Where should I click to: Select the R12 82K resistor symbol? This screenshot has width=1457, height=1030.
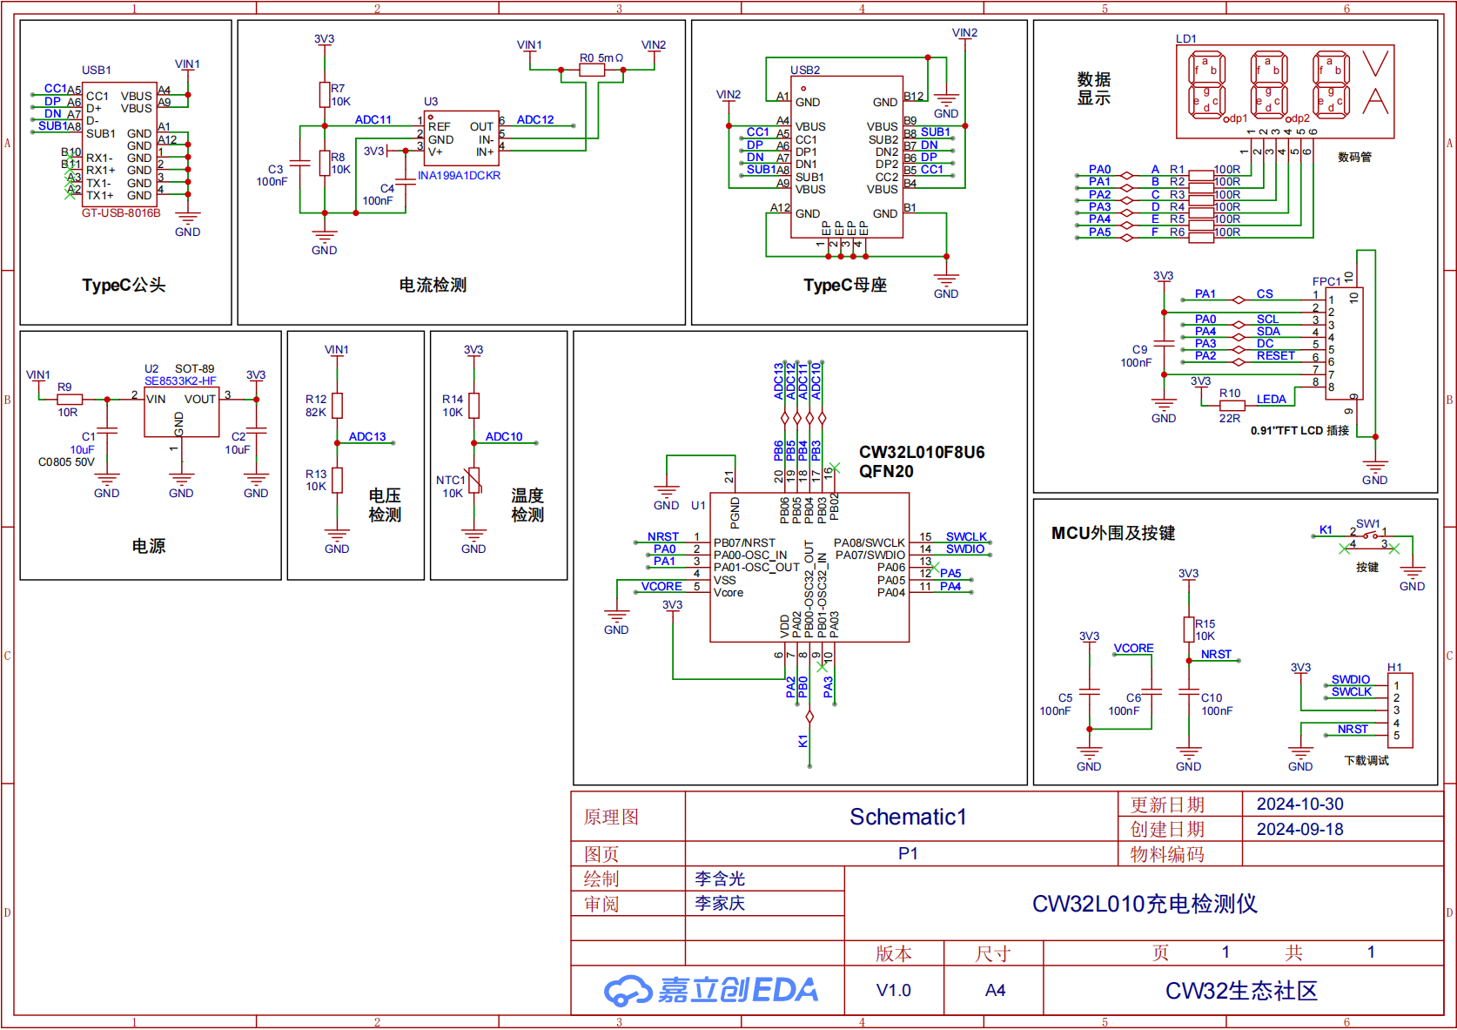click(337, 406)
